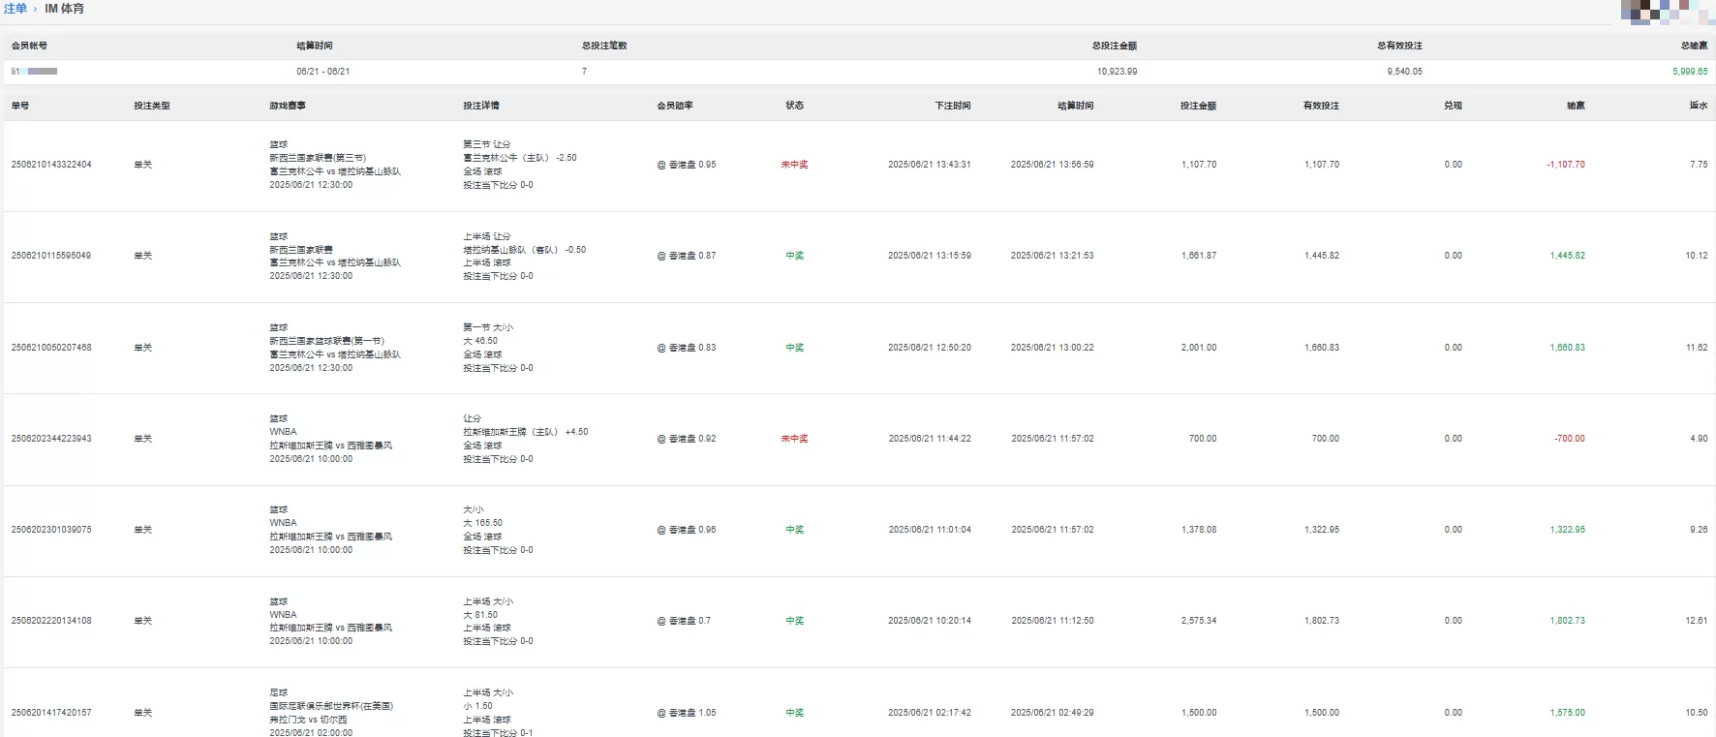Click bet detail 大 46.50
The height and width of the screenshot is (737, 1716).
tap(480, 341)
